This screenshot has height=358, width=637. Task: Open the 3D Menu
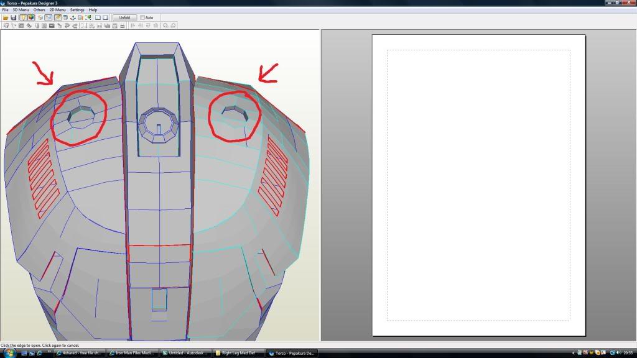click(21, 10)
